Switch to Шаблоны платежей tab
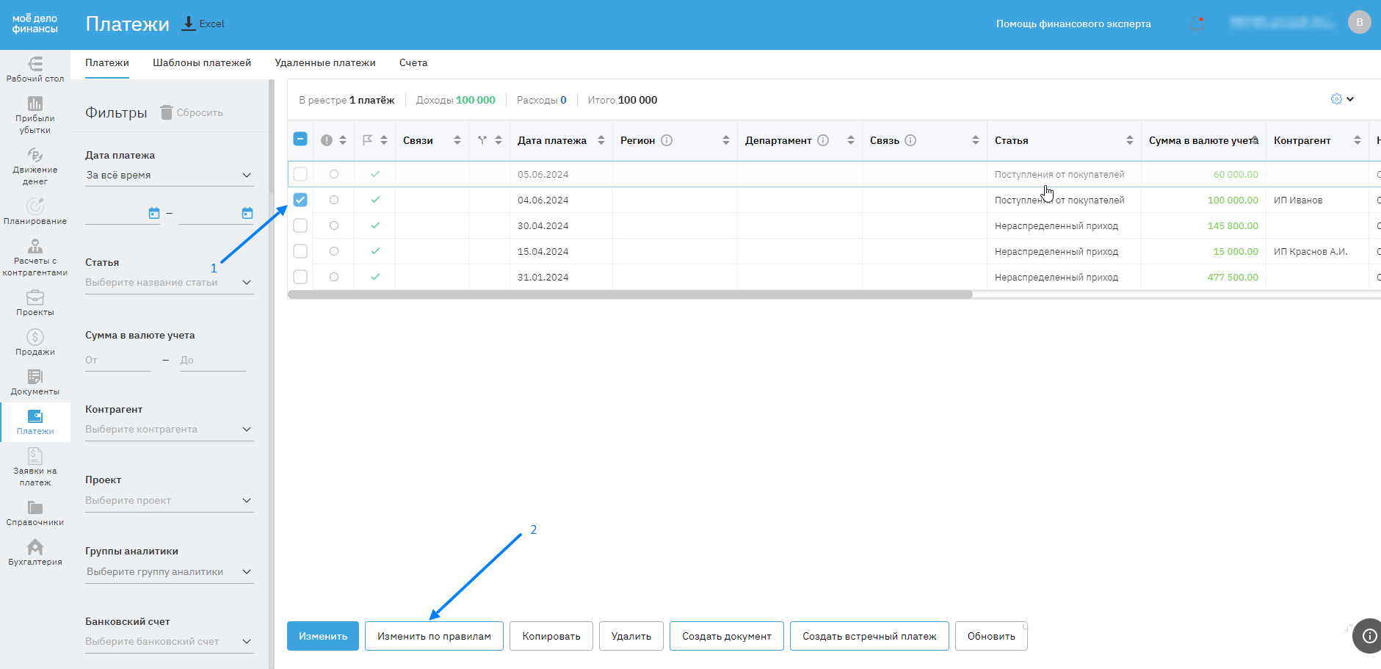 tap(202, 63)
